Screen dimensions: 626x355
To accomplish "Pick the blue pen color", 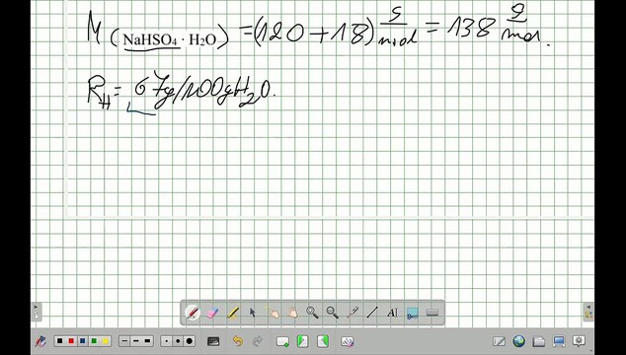I will 83,341.
